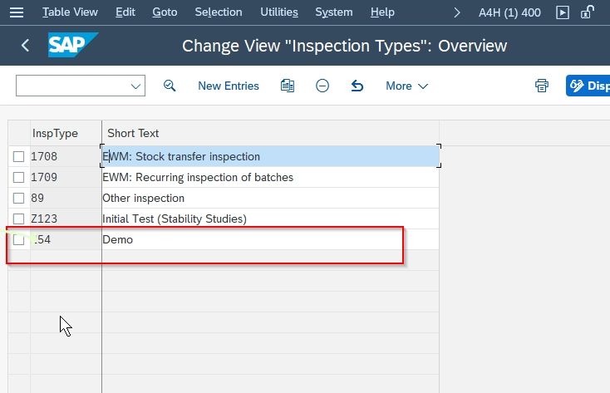Click the Undo Change arrow icon
Screen dimensions: 610x393
pos(357,86)
